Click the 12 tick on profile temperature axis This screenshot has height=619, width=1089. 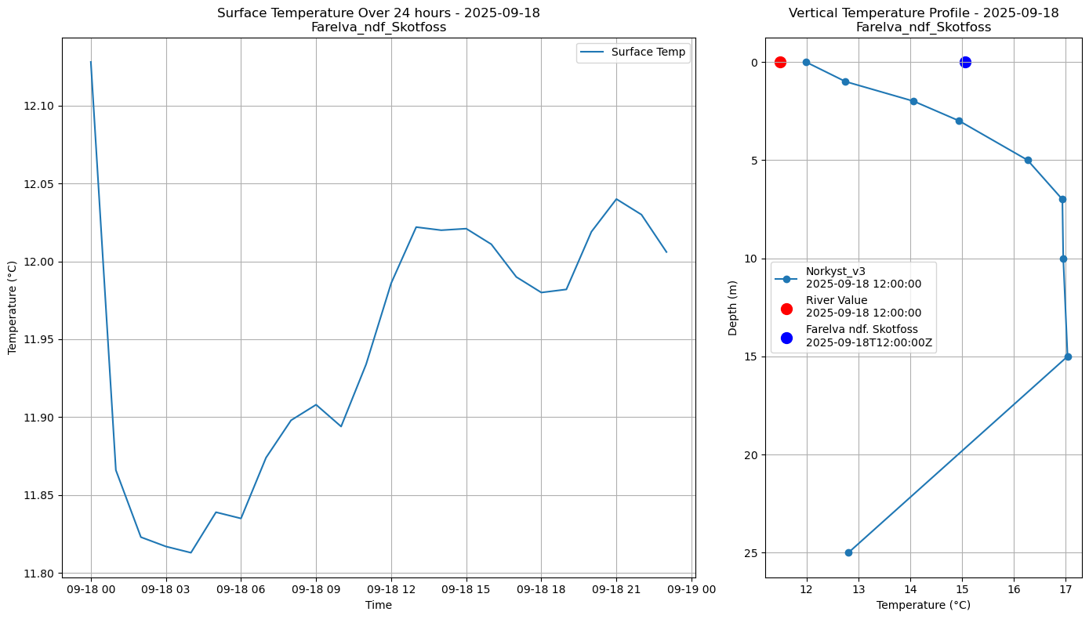807,588
